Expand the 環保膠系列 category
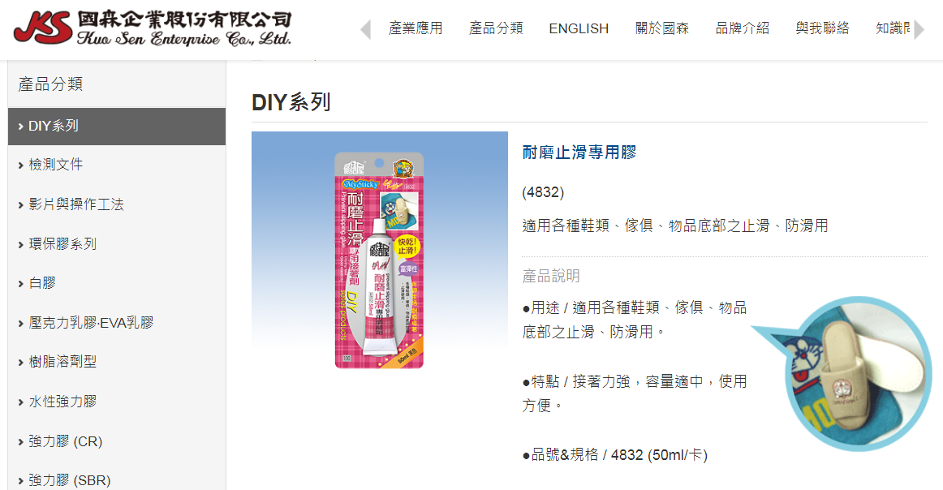943x490 pixels. click(x=117, y=244)
